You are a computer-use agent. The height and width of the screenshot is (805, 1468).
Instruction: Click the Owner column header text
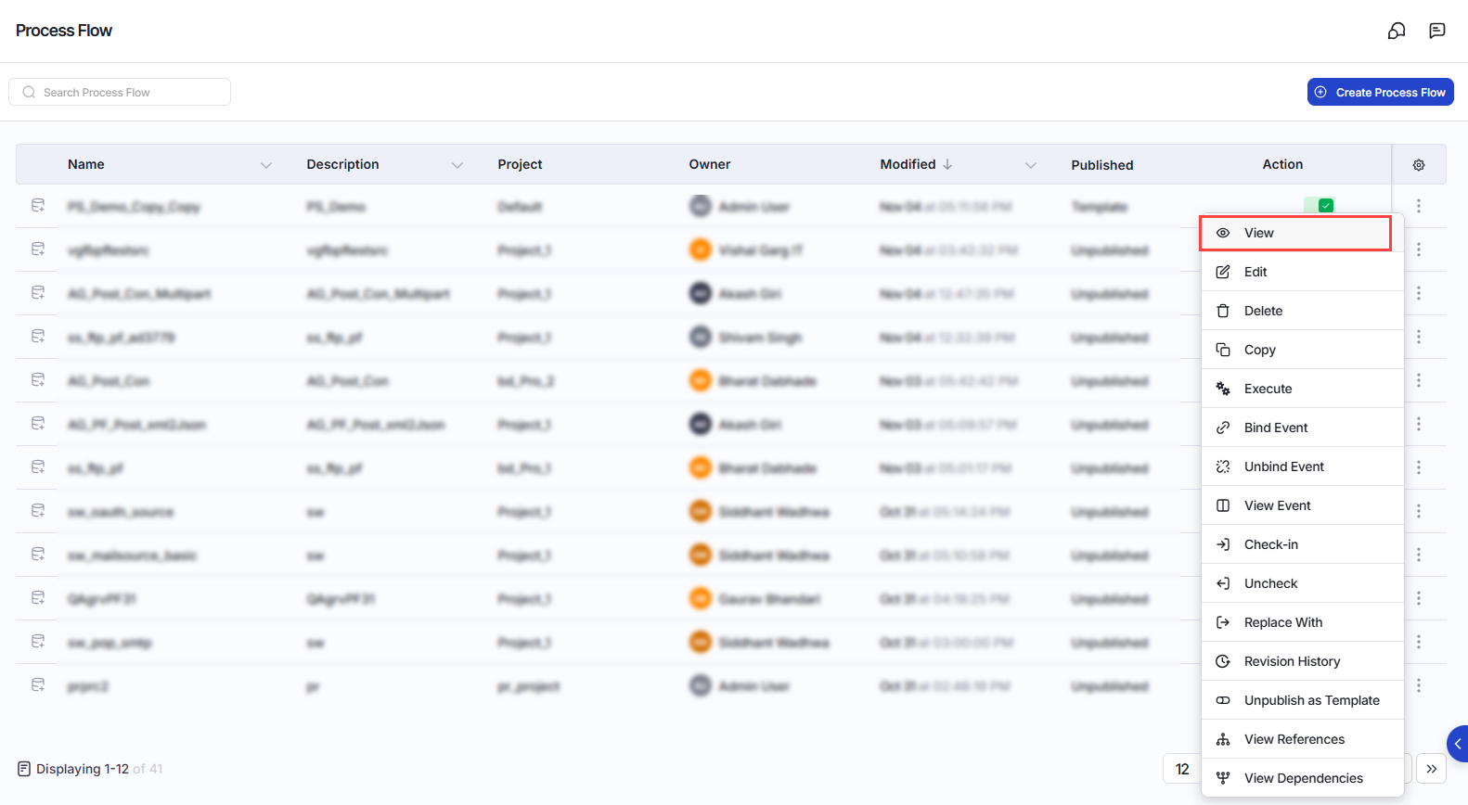point(710,164)
